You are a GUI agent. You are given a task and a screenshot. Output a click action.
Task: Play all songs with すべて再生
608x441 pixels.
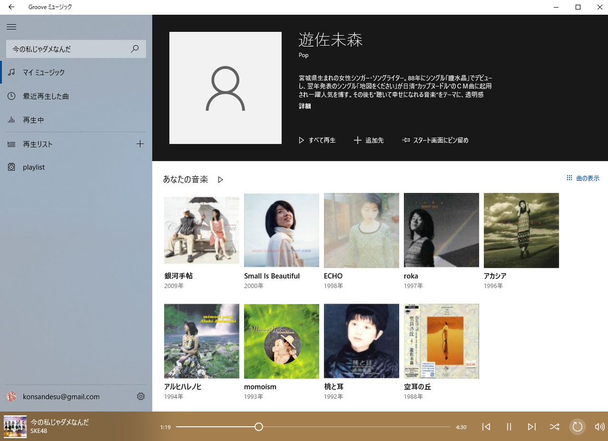coord(317,140)
